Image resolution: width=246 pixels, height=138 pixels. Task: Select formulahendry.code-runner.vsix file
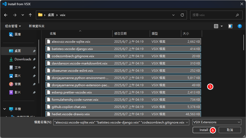[x=123, y=100]
